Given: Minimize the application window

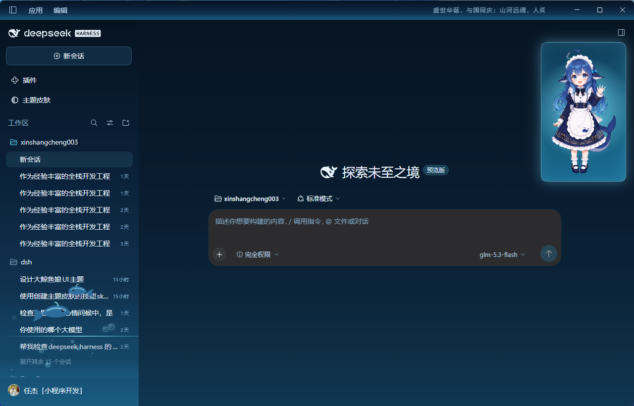Looking at the screenshot, I should pos(577,10).
